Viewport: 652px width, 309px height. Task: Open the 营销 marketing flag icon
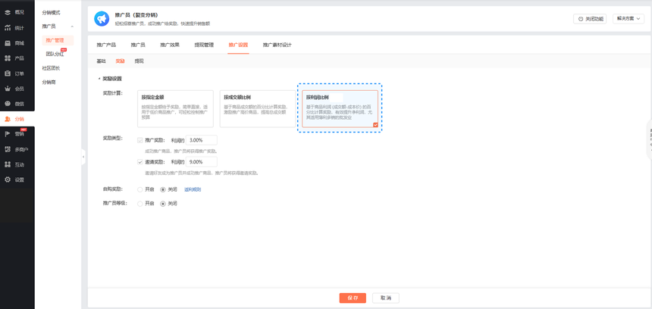[8, 134]
